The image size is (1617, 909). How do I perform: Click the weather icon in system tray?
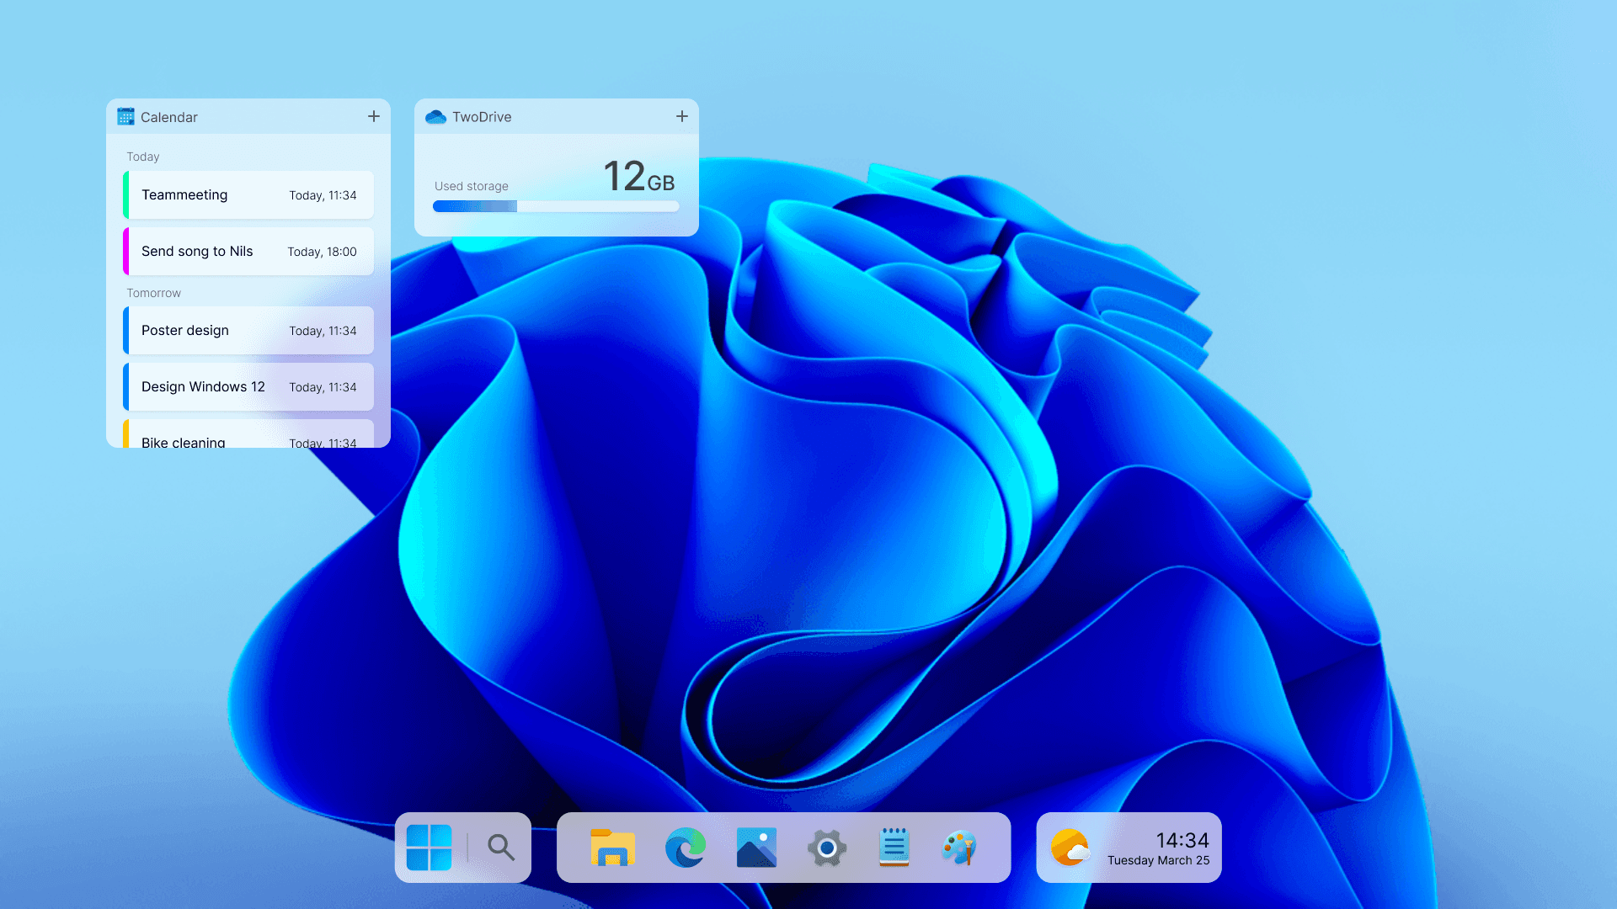(x=1070, y=848)
